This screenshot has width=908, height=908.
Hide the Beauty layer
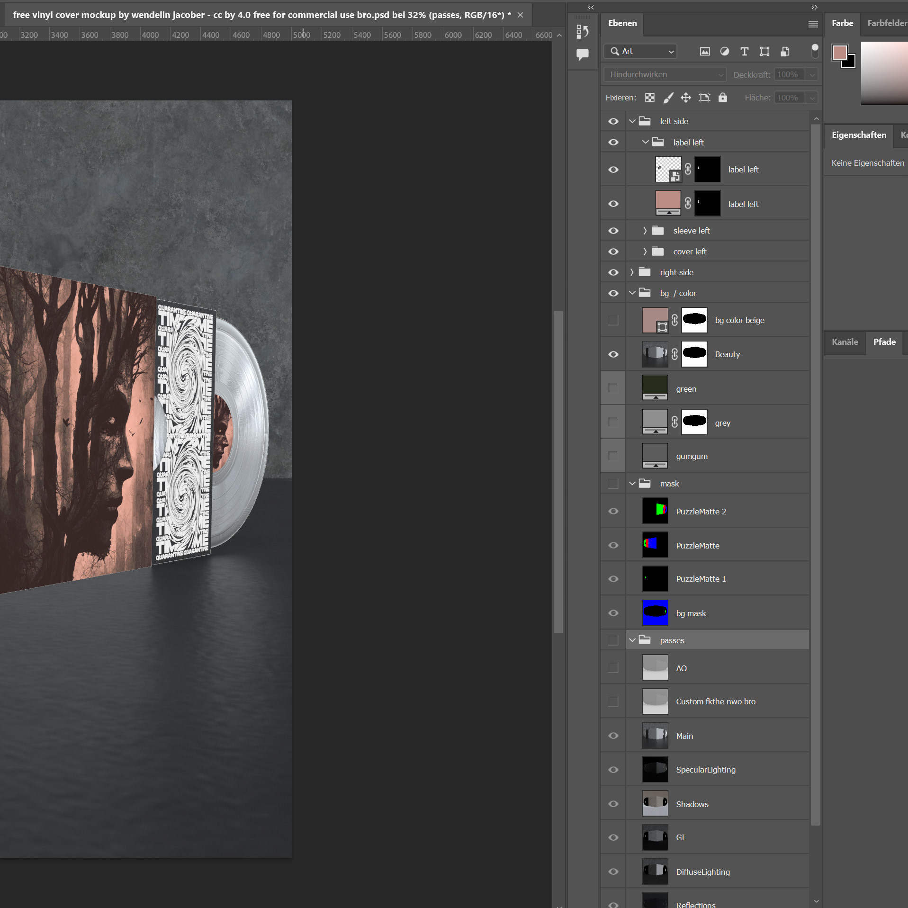click(613, 354)
